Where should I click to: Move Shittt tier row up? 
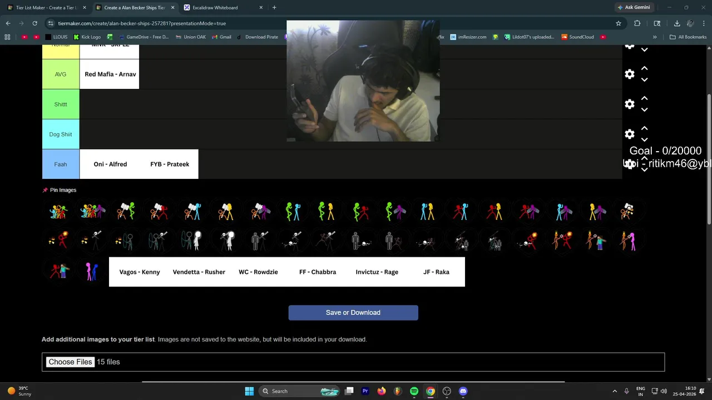(x=644, y=98)
